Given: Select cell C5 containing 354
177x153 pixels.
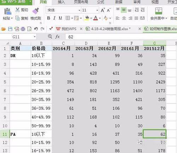Looking at the screenshot, I should click(x=63, y=82).
